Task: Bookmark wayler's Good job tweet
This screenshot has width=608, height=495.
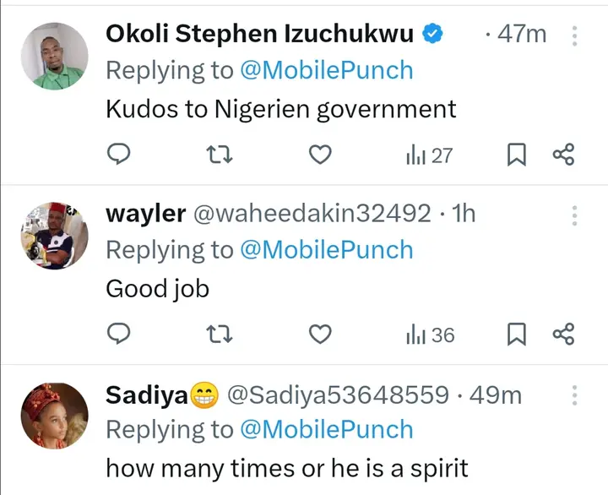Action: pyautogui.click(x=516, y=335)
